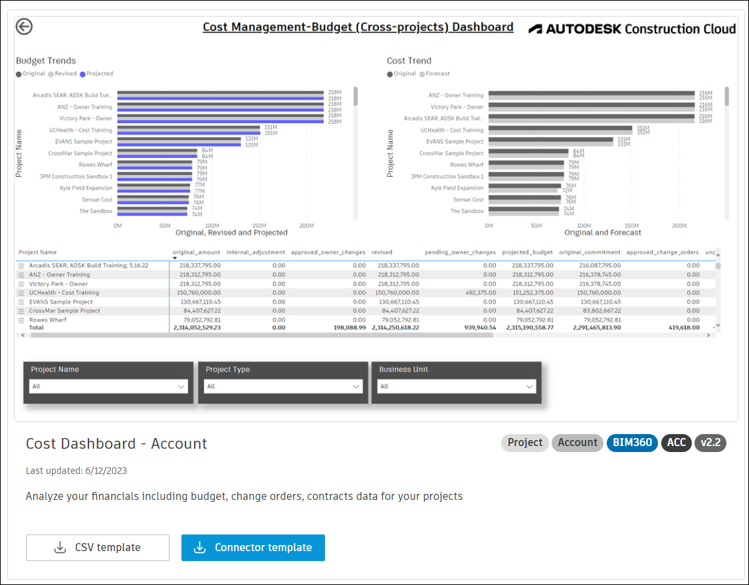
Task: Open the Cost Management-Budget Dashboard title link
Action: click(358, 27)
